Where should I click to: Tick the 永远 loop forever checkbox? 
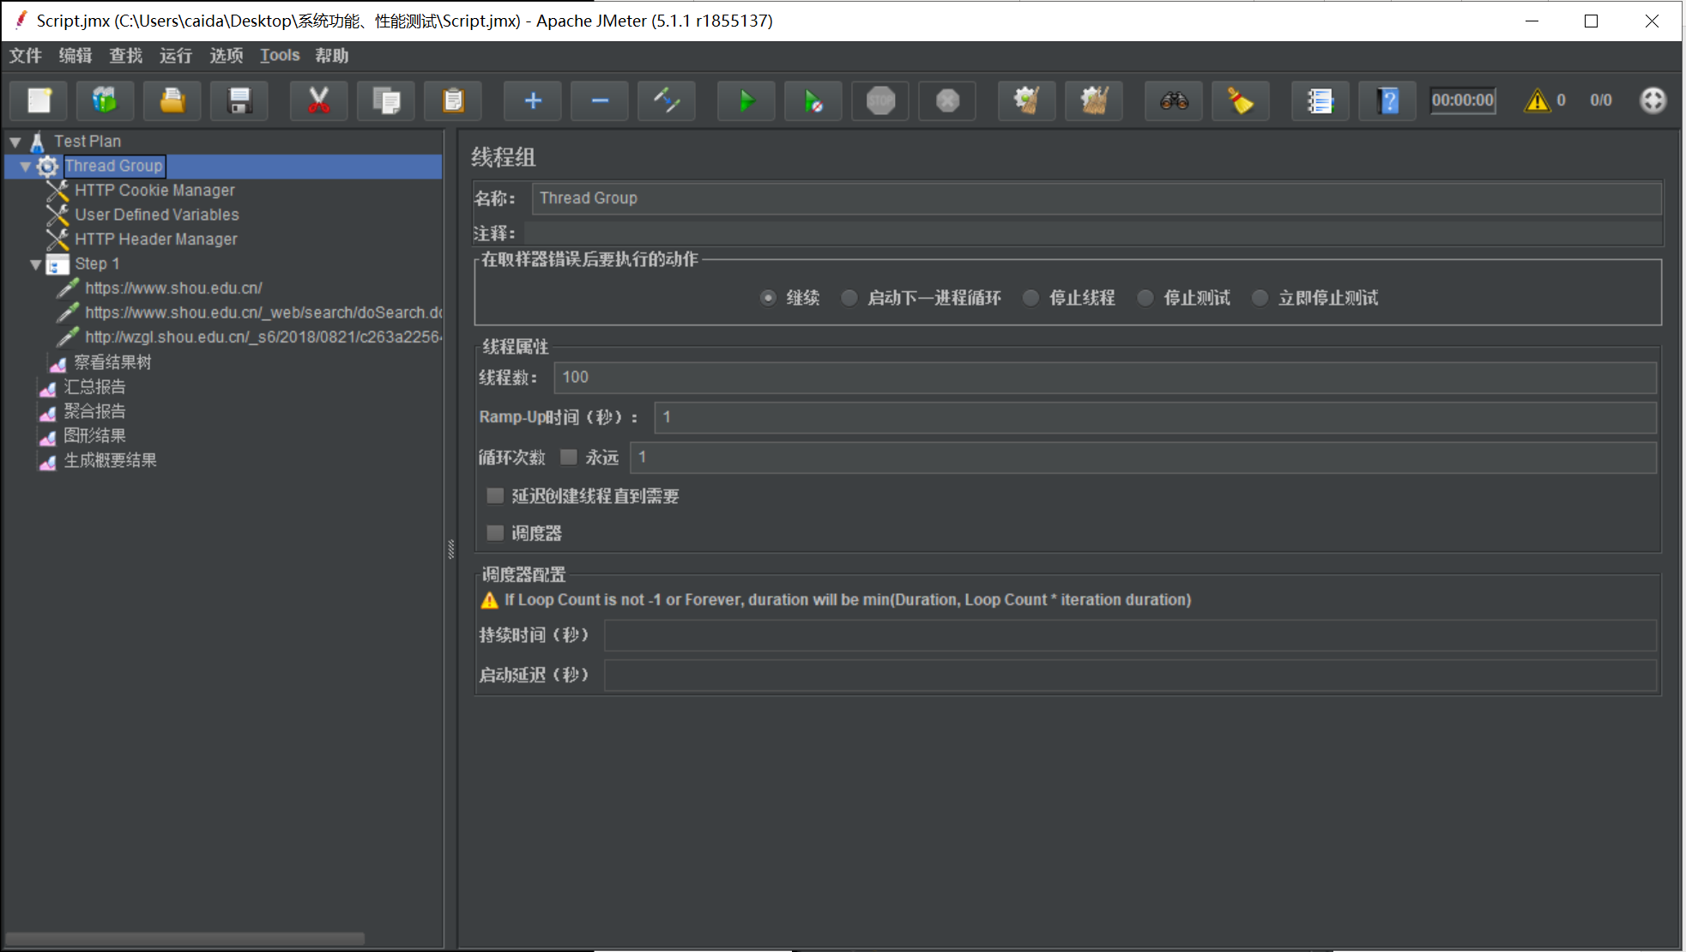pos(568,457)
